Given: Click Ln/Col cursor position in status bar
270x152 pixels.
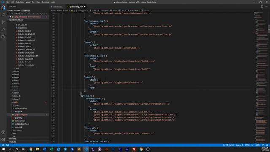Looking at the screenshot, I should click(228, 145).
